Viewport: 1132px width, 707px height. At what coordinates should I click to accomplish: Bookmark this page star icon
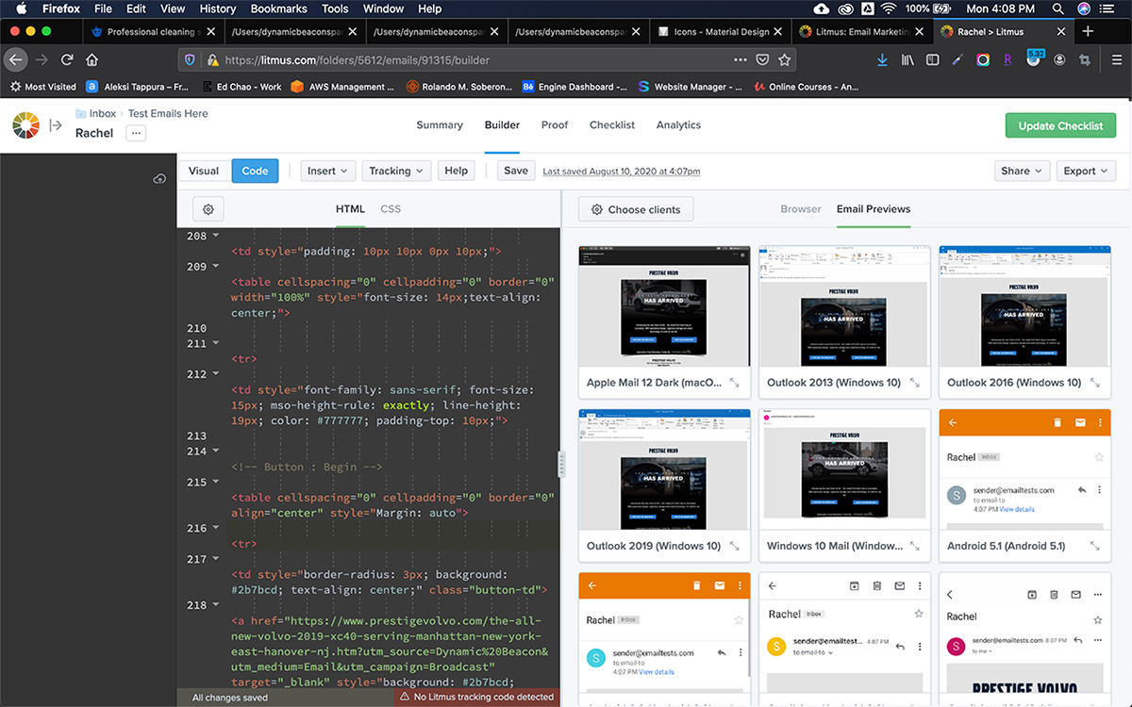click(x=784, y=59)
